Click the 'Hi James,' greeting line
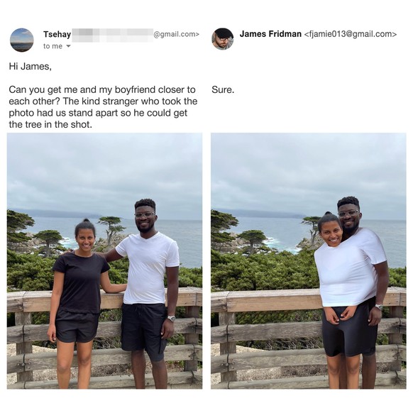The image size is (413, 413). tap(31, 67)
